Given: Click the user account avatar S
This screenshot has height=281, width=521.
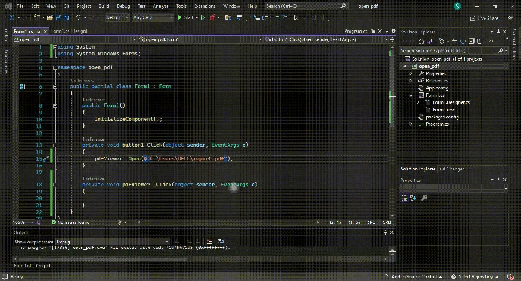Looking at the screenshot, I should pyautogui.click(x=457, y=6).
